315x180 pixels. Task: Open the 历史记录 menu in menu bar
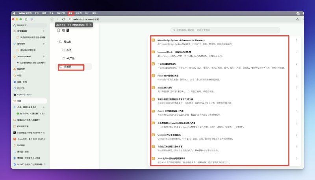point(60,13)
